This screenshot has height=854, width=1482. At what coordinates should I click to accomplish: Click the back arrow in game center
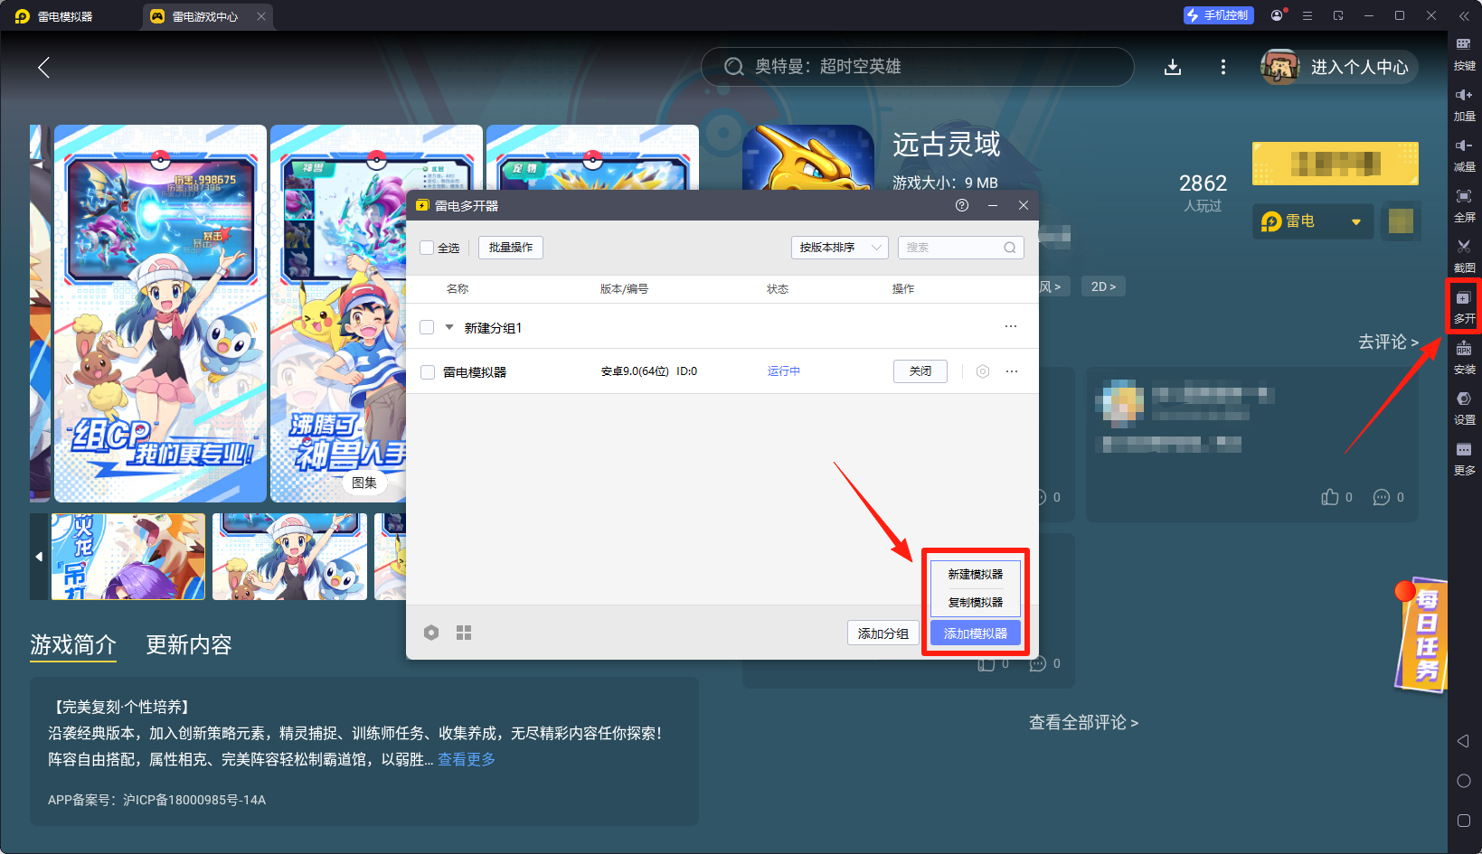pos(43,67)
